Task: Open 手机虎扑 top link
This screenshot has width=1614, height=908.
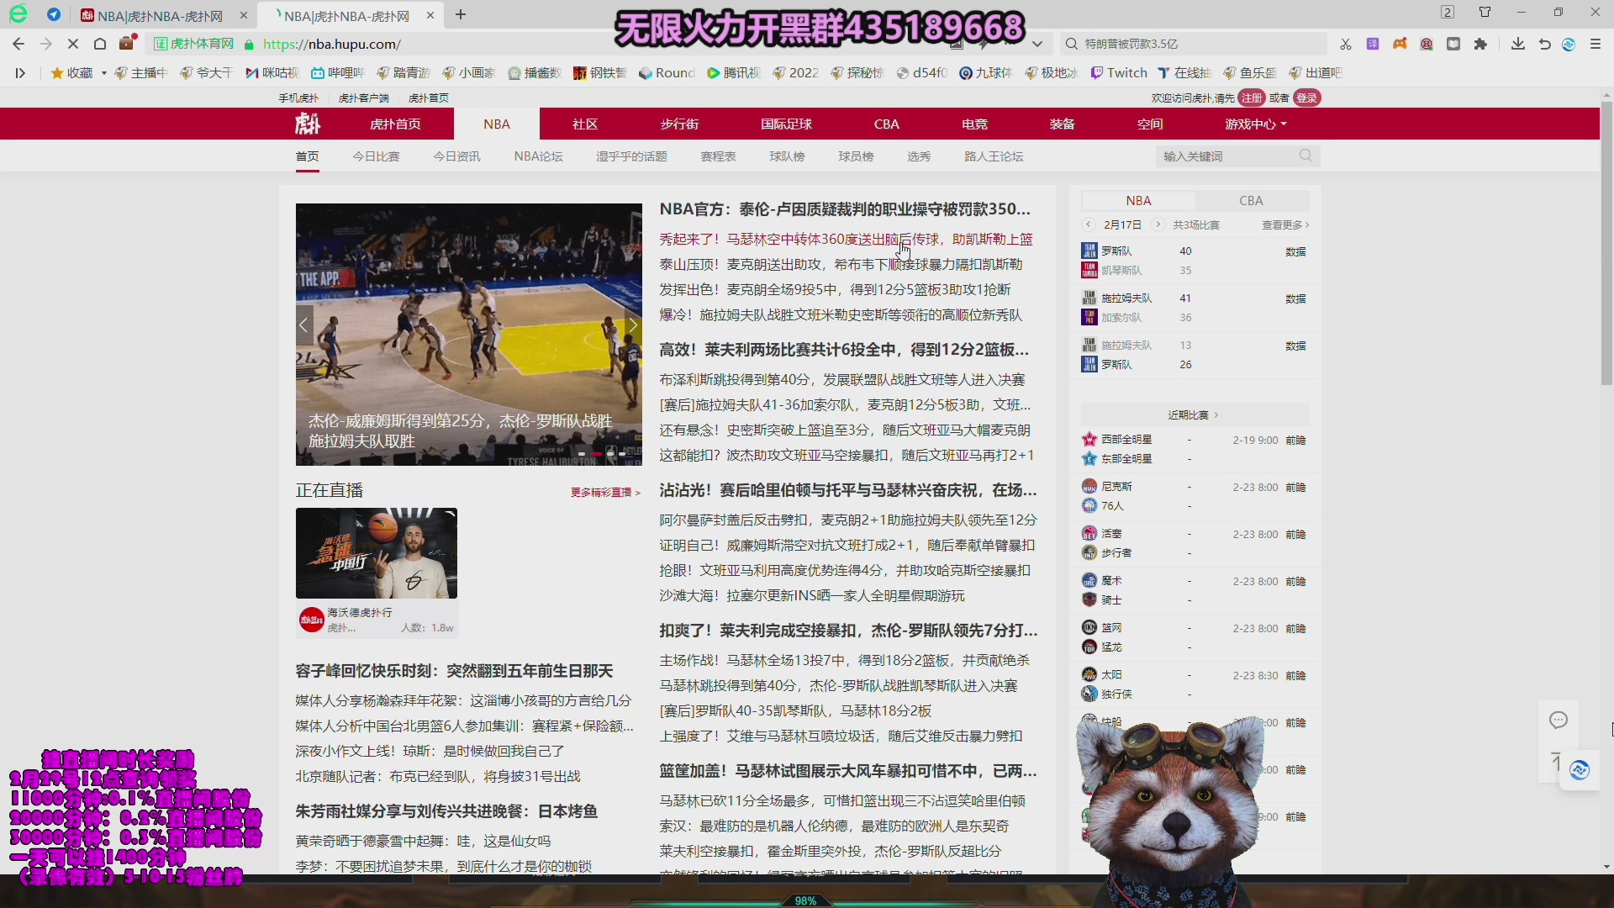Action: pos(298,98)
